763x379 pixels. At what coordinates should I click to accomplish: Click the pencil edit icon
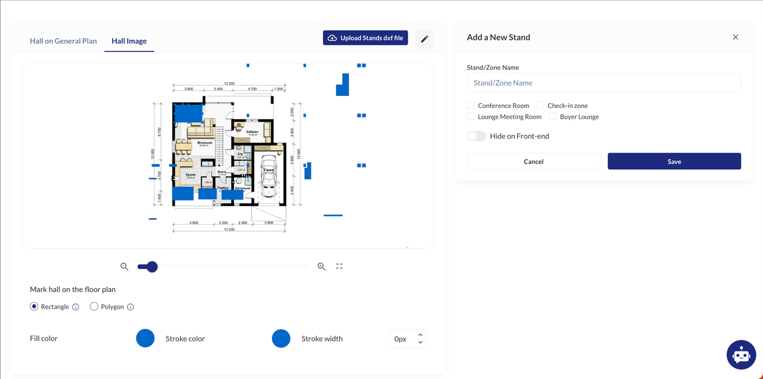coord(424,39)
